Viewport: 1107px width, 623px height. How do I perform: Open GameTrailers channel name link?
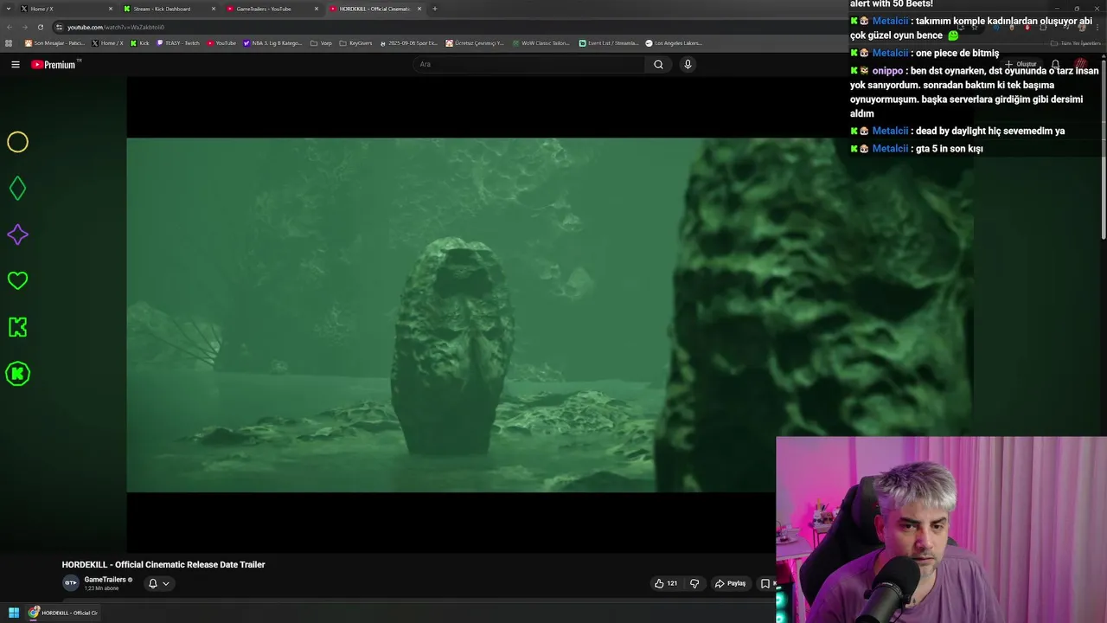106,580
